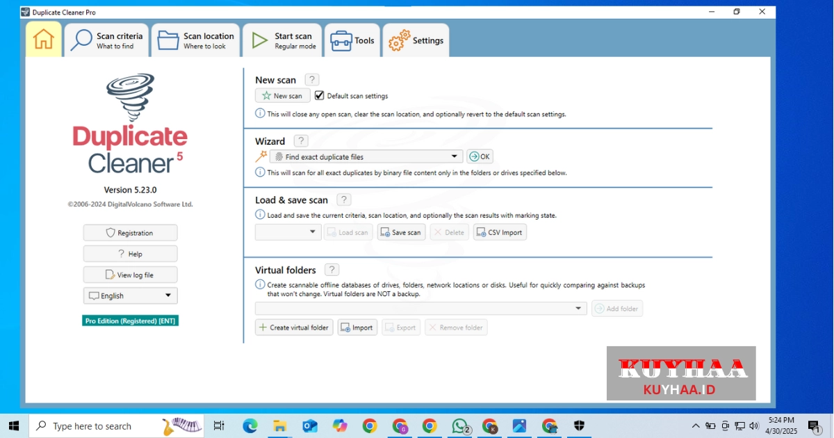Open the Settings tab
834x438 pixels.
[x=416, y=40]
